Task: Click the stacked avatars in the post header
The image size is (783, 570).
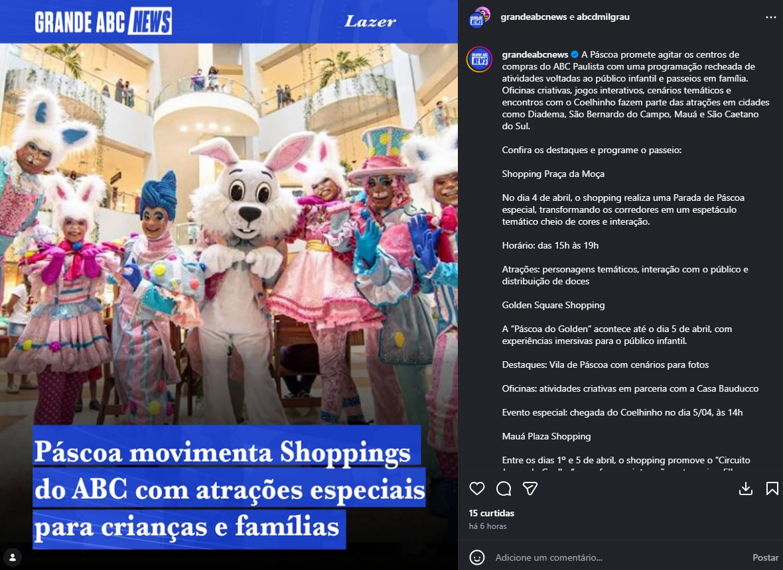Action: pyautogui.click(x=479, y=17)
